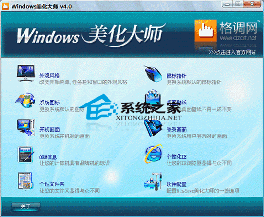264x217 pixels.
Task: Click description text 更换系统默认的鼠标指针
Action: pos(194,82)
